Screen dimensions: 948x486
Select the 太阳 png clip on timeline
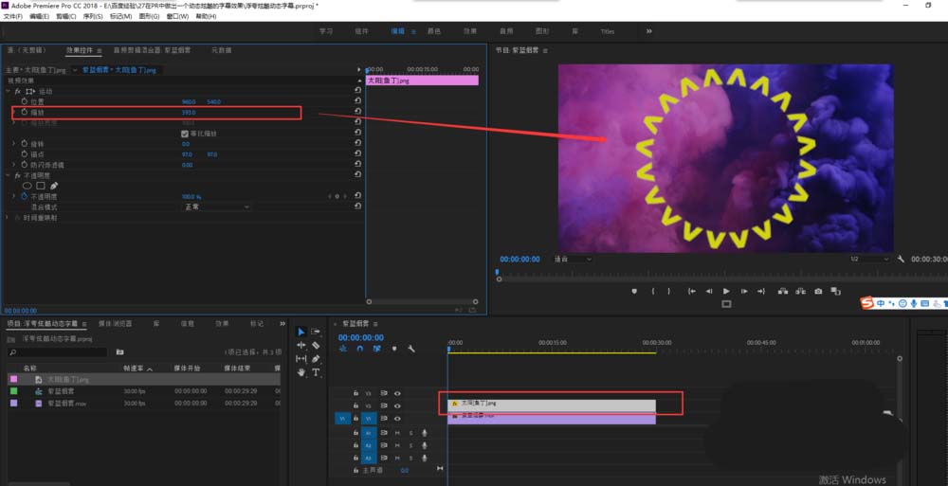pyautogui.click(x=552, y=404)
